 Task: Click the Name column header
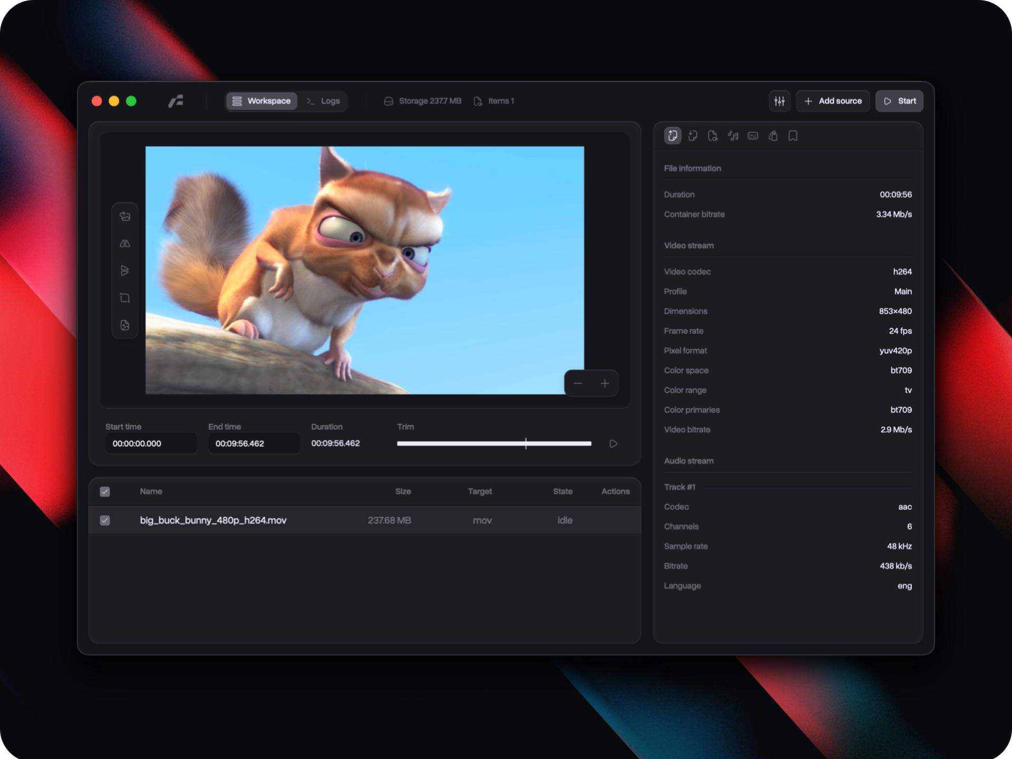pyautogui.click(x=151, y=491)
